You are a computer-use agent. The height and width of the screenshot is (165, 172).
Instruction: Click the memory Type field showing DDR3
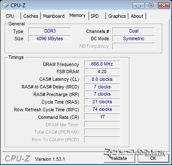pos(49,31)
